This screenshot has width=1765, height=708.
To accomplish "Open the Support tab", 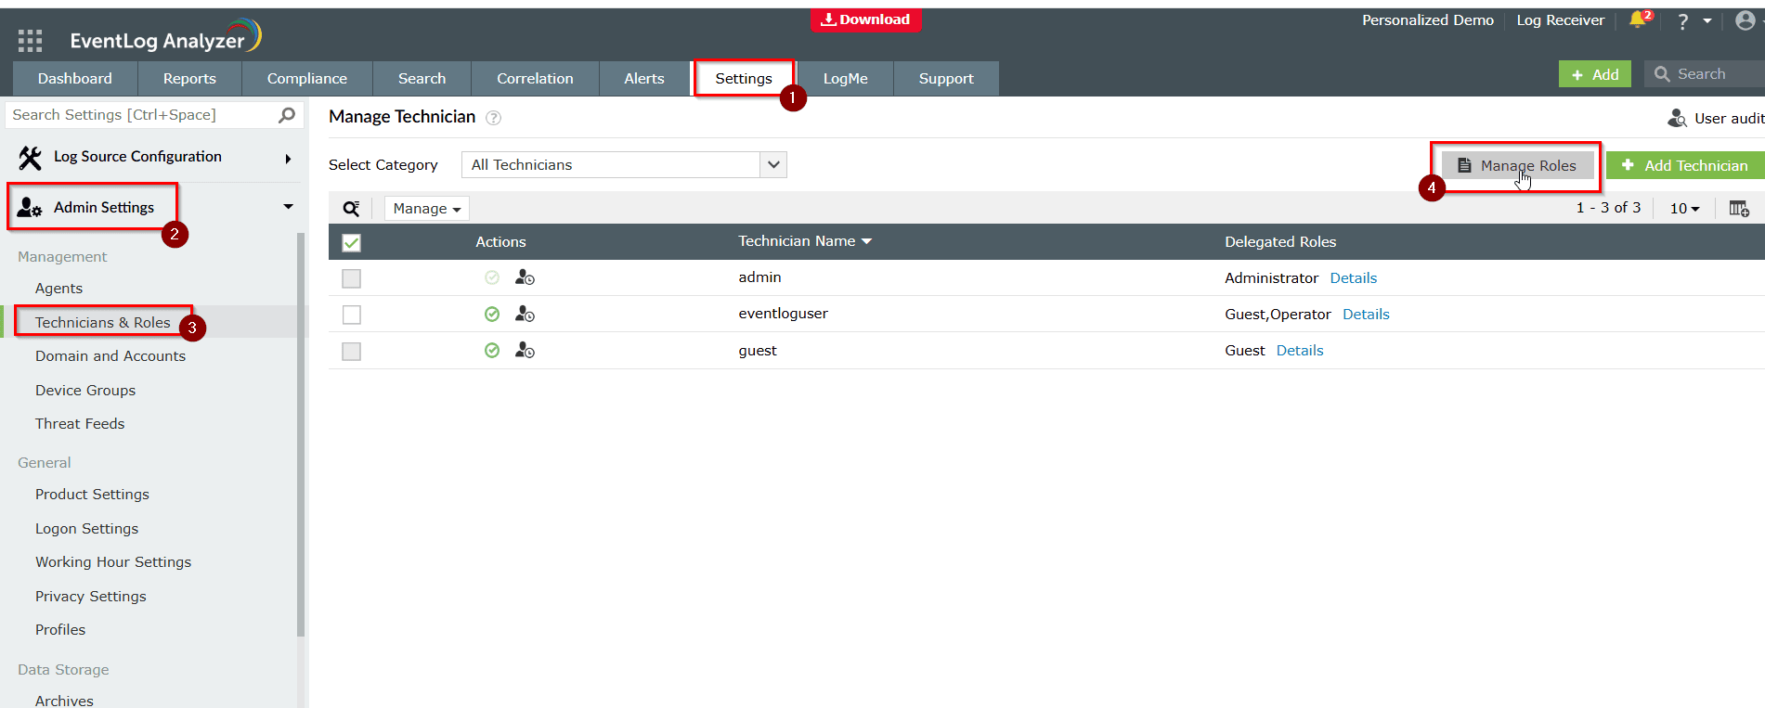I will point(946,79).
